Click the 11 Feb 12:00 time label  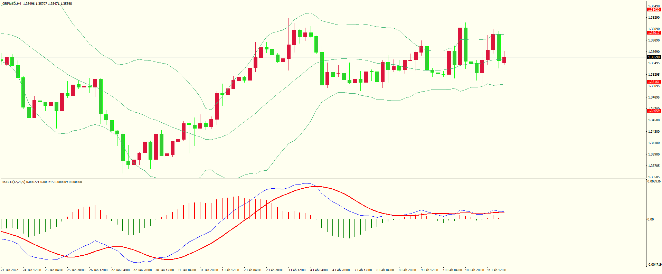[x=496, y=270]
